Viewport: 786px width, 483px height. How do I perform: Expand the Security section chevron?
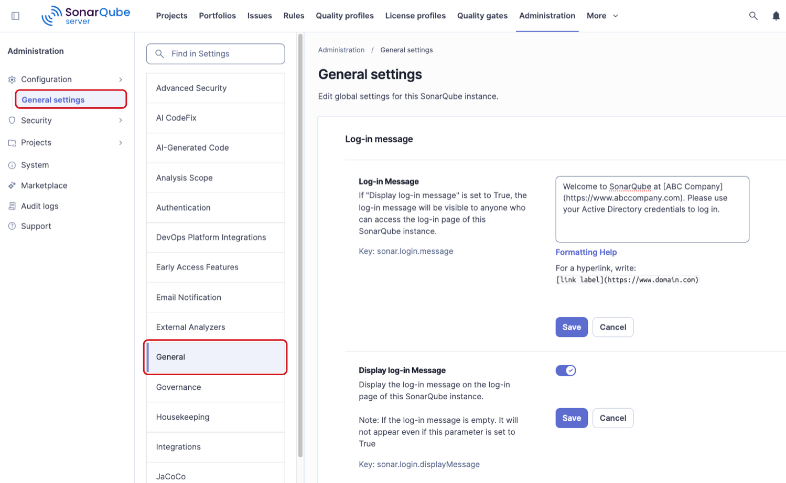121,120
